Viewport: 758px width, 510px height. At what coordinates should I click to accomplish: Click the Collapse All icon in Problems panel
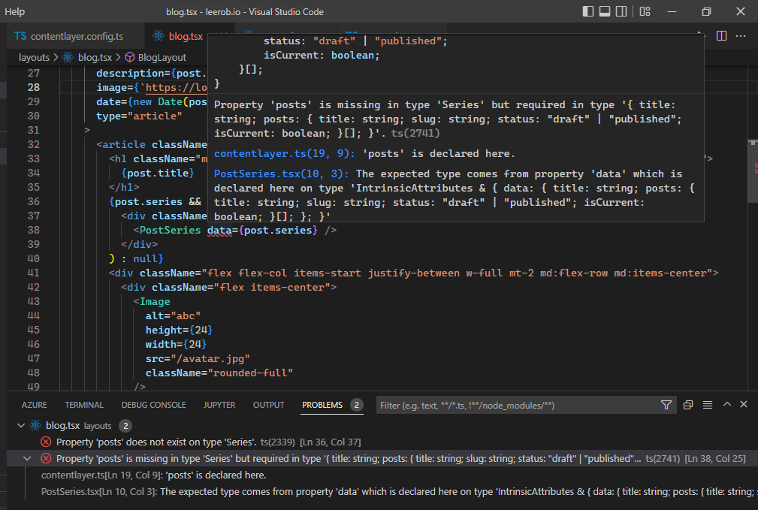point(688,405)
